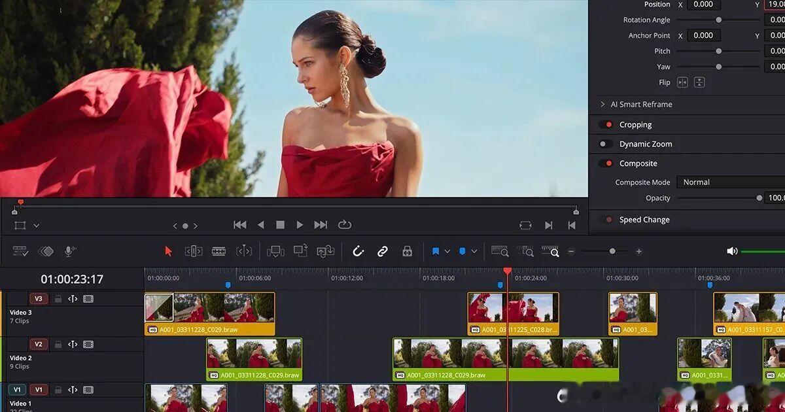Lock the Video 3 track

58,299
